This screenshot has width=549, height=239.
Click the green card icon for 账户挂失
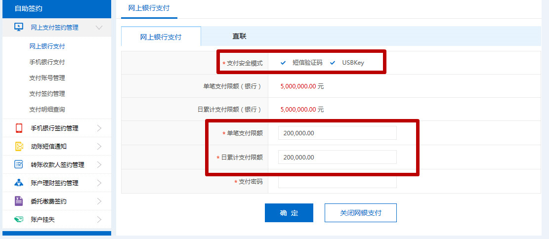click(19, 220)
